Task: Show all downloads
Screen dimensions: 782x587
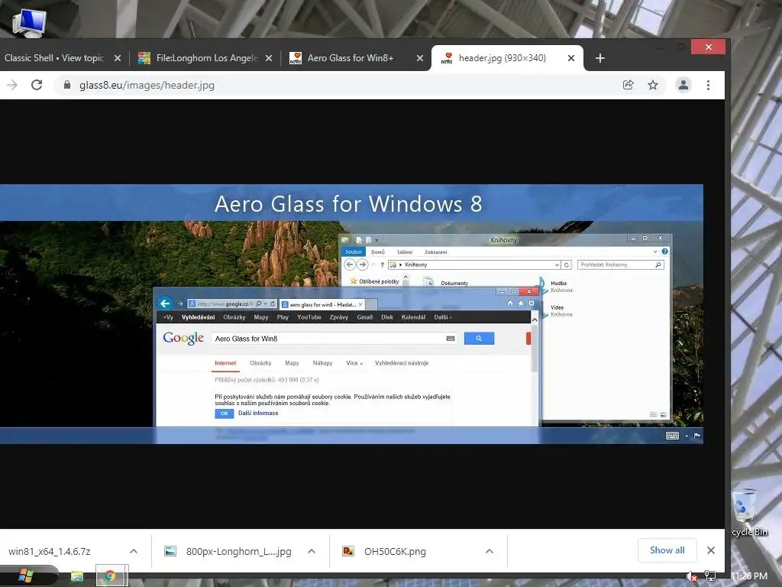Action: 667,550
